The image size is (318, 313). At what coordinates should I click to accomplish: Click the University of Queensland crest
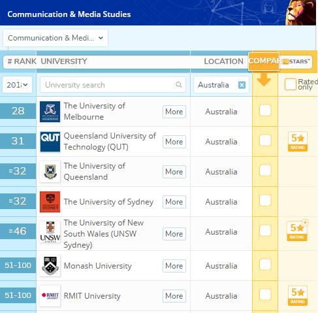50,172
